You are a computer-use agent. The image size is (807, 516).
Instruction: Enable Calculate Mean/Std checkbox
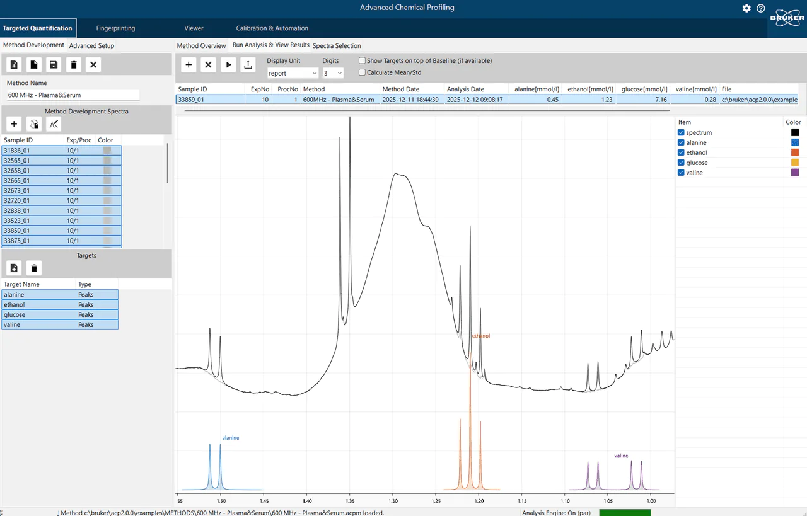click(362, 72)
